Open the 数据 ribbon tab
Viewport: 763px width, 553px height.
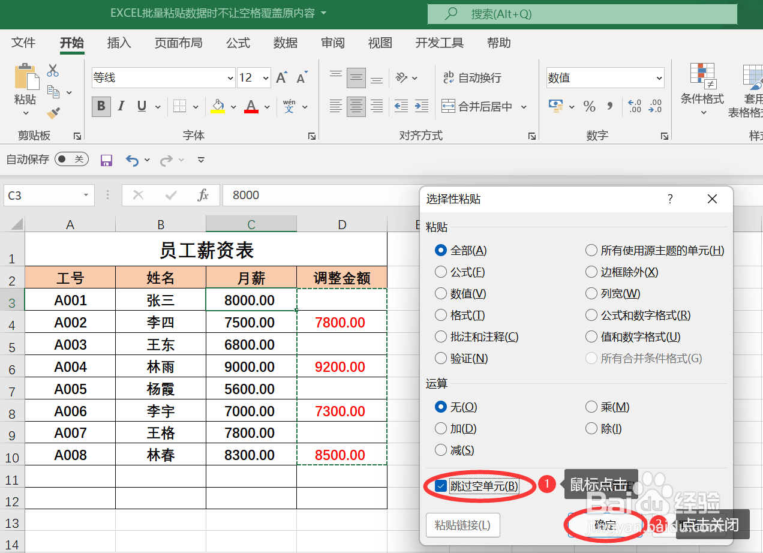coord(285,43)
